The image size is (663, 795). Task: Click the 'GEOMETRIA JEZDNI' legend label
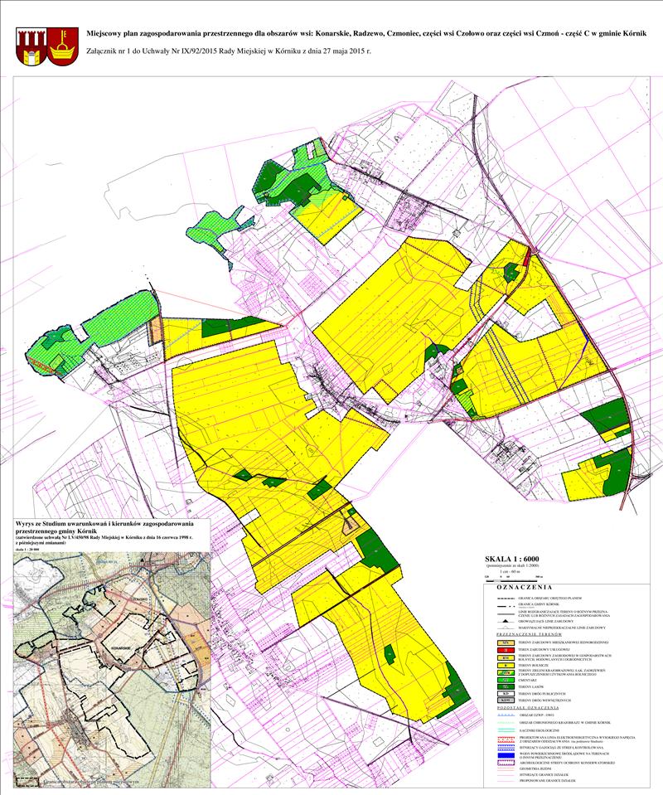tap(535, 768)
